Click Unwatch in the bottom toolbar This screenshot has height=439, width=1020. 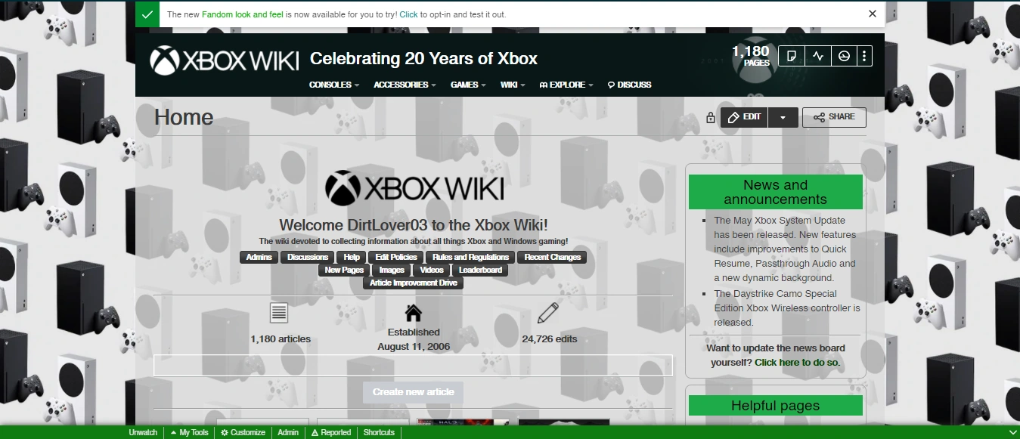tap(143, 432)
